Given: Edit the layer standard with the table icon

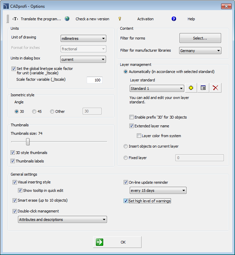Looking at the screenshot, I should point(203,88).
